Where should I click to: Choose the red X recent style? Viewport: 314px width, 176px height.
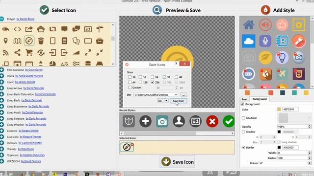click(212, 121)
